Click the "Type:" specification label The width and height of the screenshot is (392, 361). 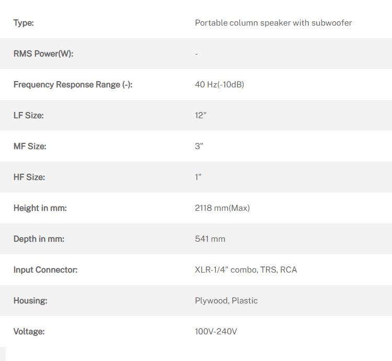(x=24, y=23)
